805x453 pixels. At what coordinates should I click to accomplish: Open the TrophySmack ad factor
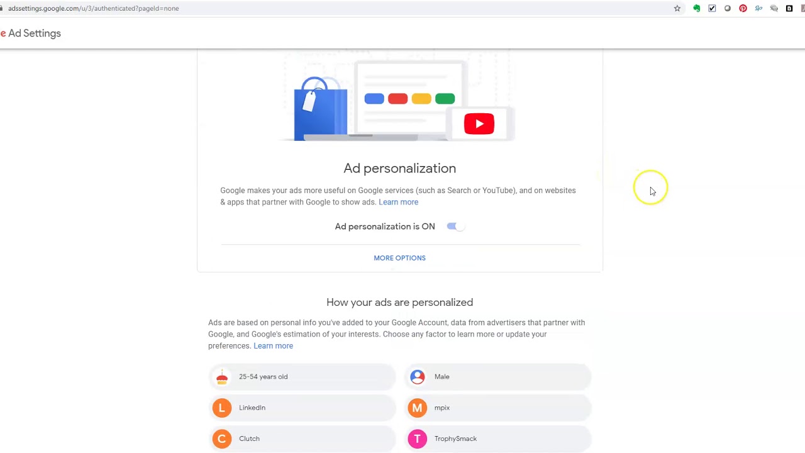pyautogui.click(x=497, y=439)
